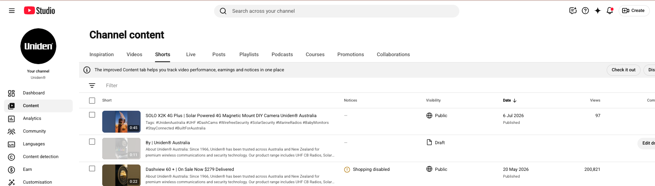The height and width of the screenshot is (186, 655).
Task: Click the sparkle Ask Studio icon
Action: tap(597, 11)
